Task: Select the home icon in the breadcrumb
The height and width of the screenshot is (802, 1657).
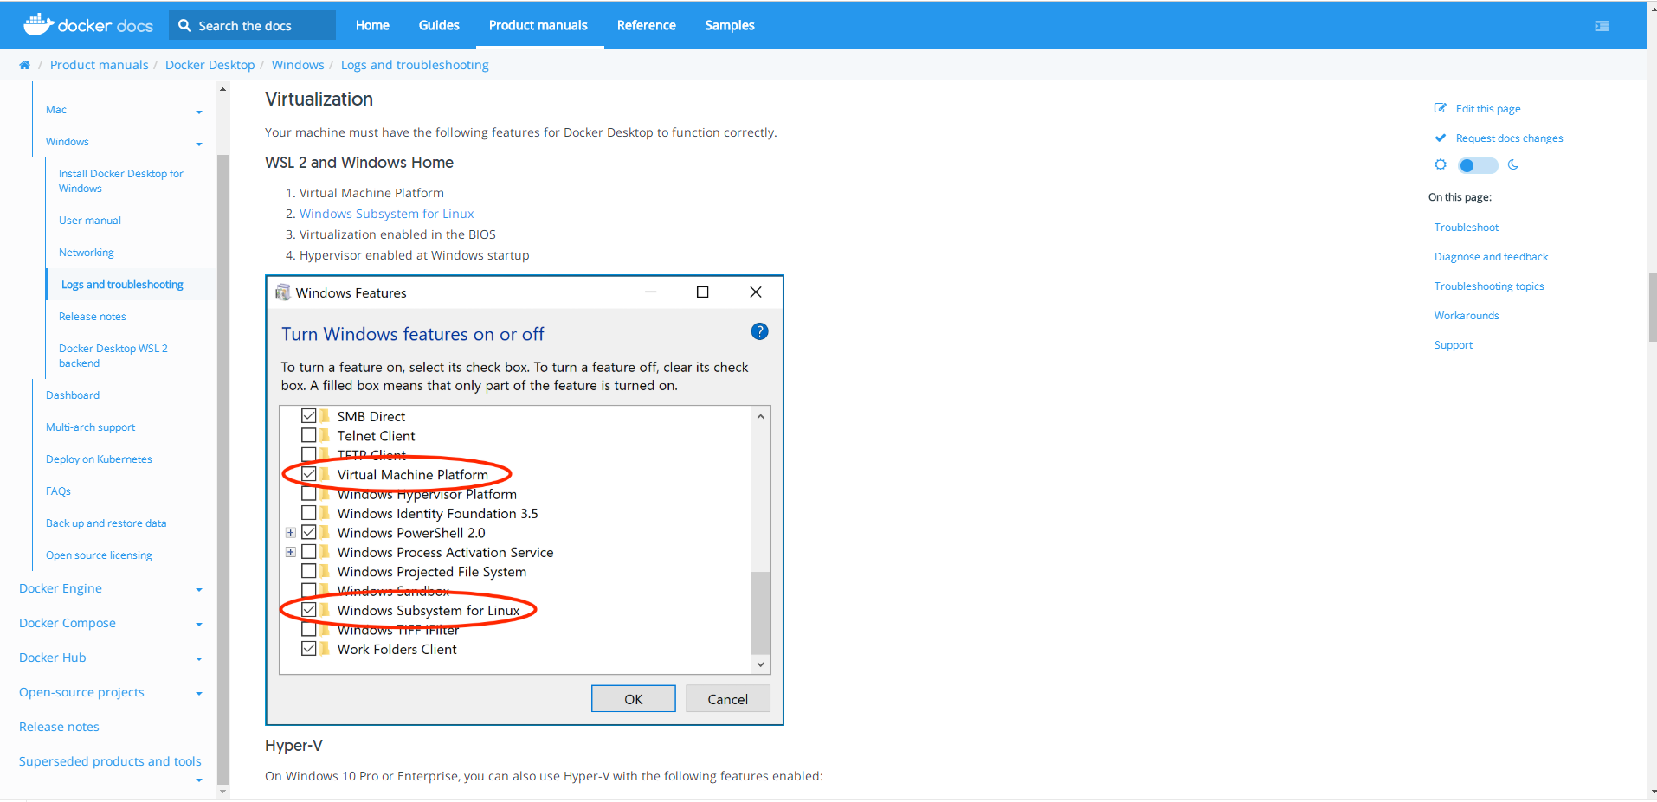Action: (24, 65)
